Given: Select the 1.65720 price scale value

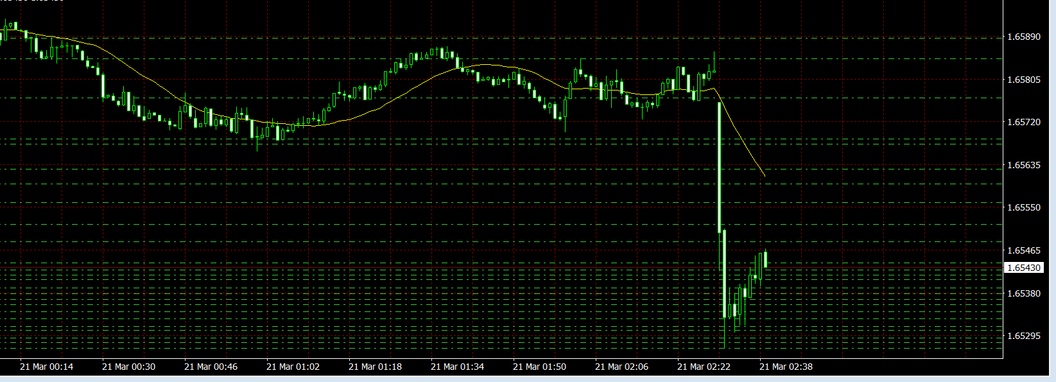Looking at the screenshot, I should pos(1024,122).
